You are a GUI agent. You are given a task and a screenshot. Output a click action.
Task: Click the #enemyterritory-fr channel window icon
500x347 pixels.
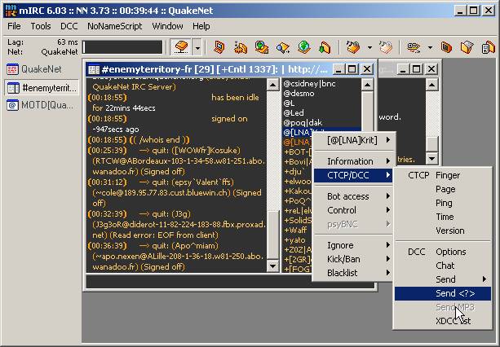(x=94, y=69)
